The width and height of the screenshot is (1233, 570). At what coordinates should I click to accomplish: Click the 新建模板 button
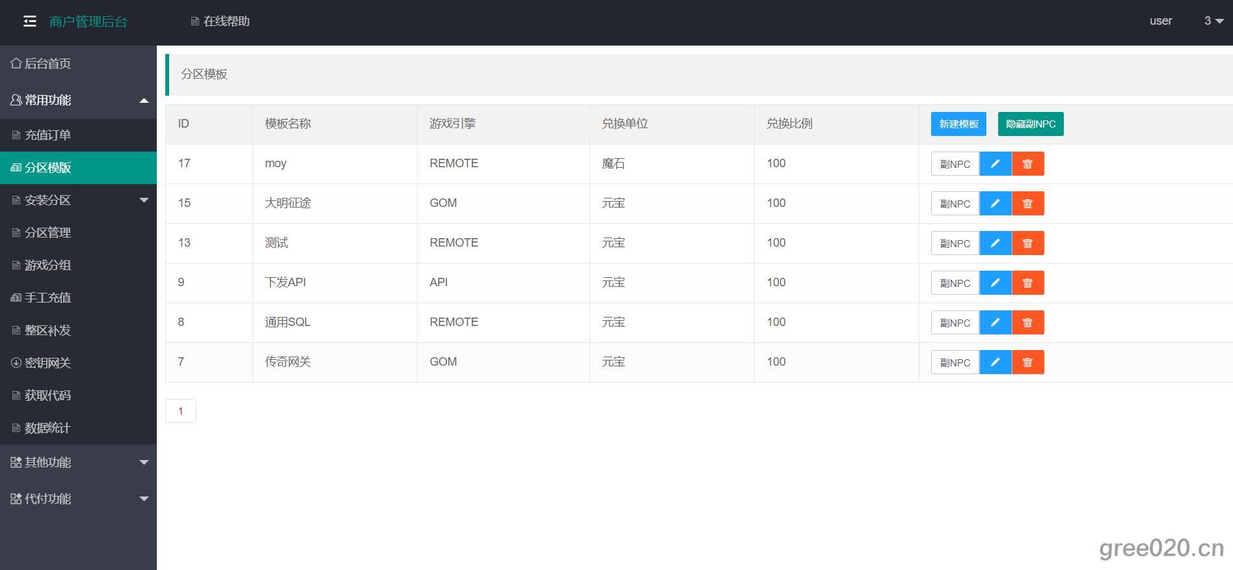click(958, 124)
